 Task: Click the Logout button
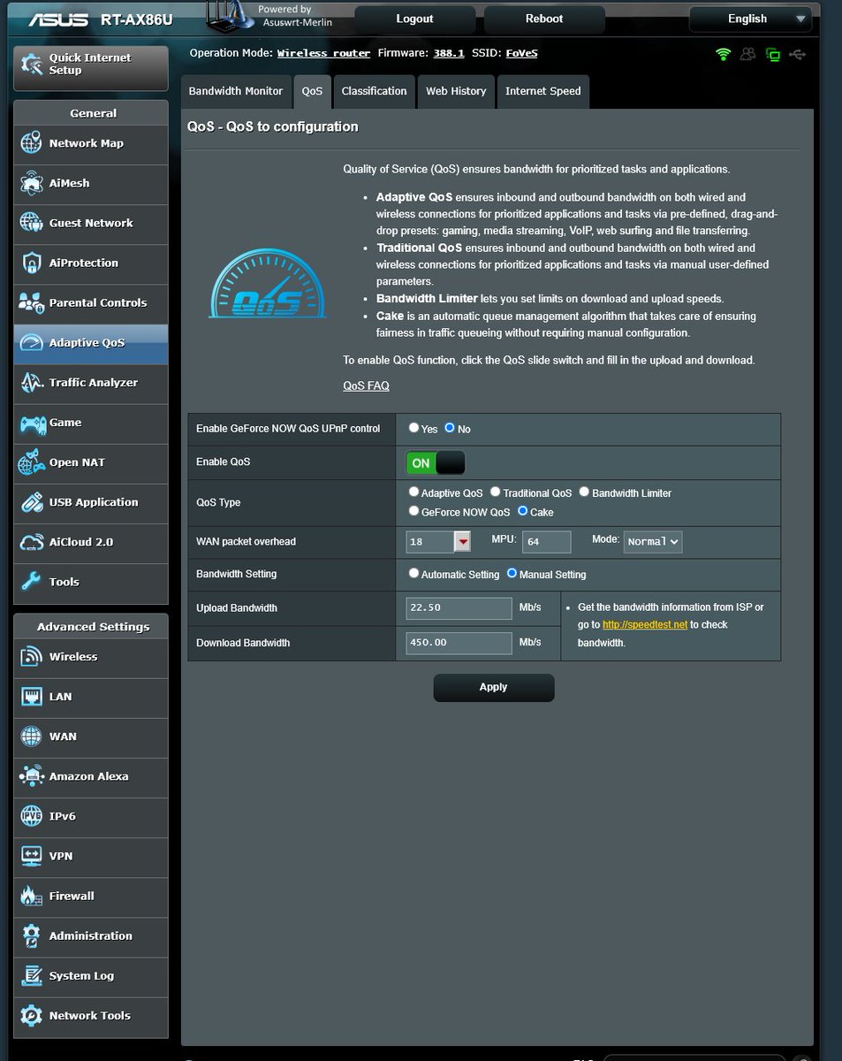click(x=415, y=19)
